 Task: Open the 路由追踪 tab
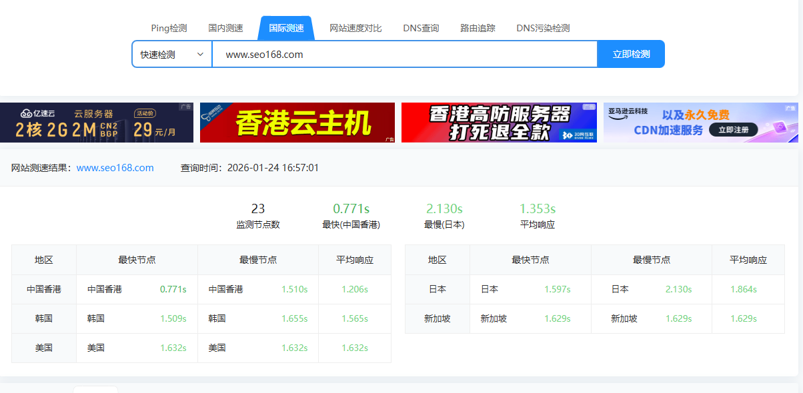coord(478,28)
